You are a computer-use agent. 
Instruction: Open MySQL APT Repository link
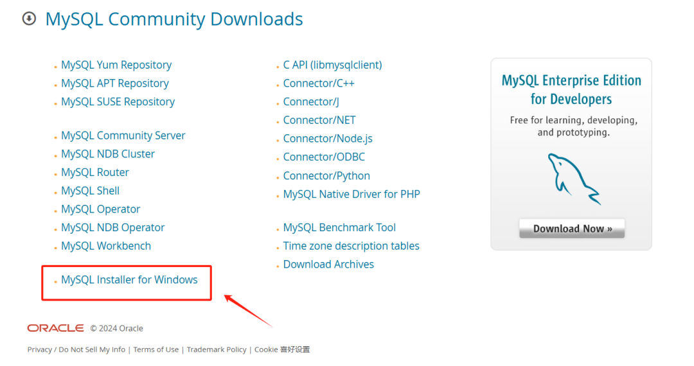tap(114, 83)
